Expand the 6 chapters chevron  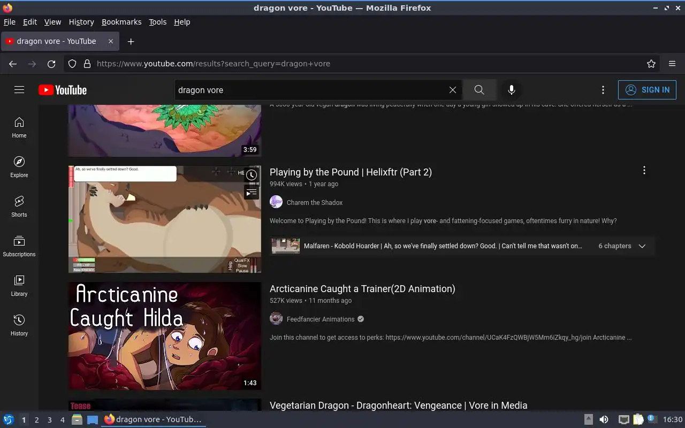point(642,246)
